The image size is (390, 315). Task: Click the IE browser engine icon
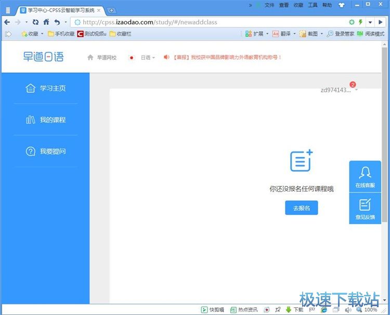324,309
